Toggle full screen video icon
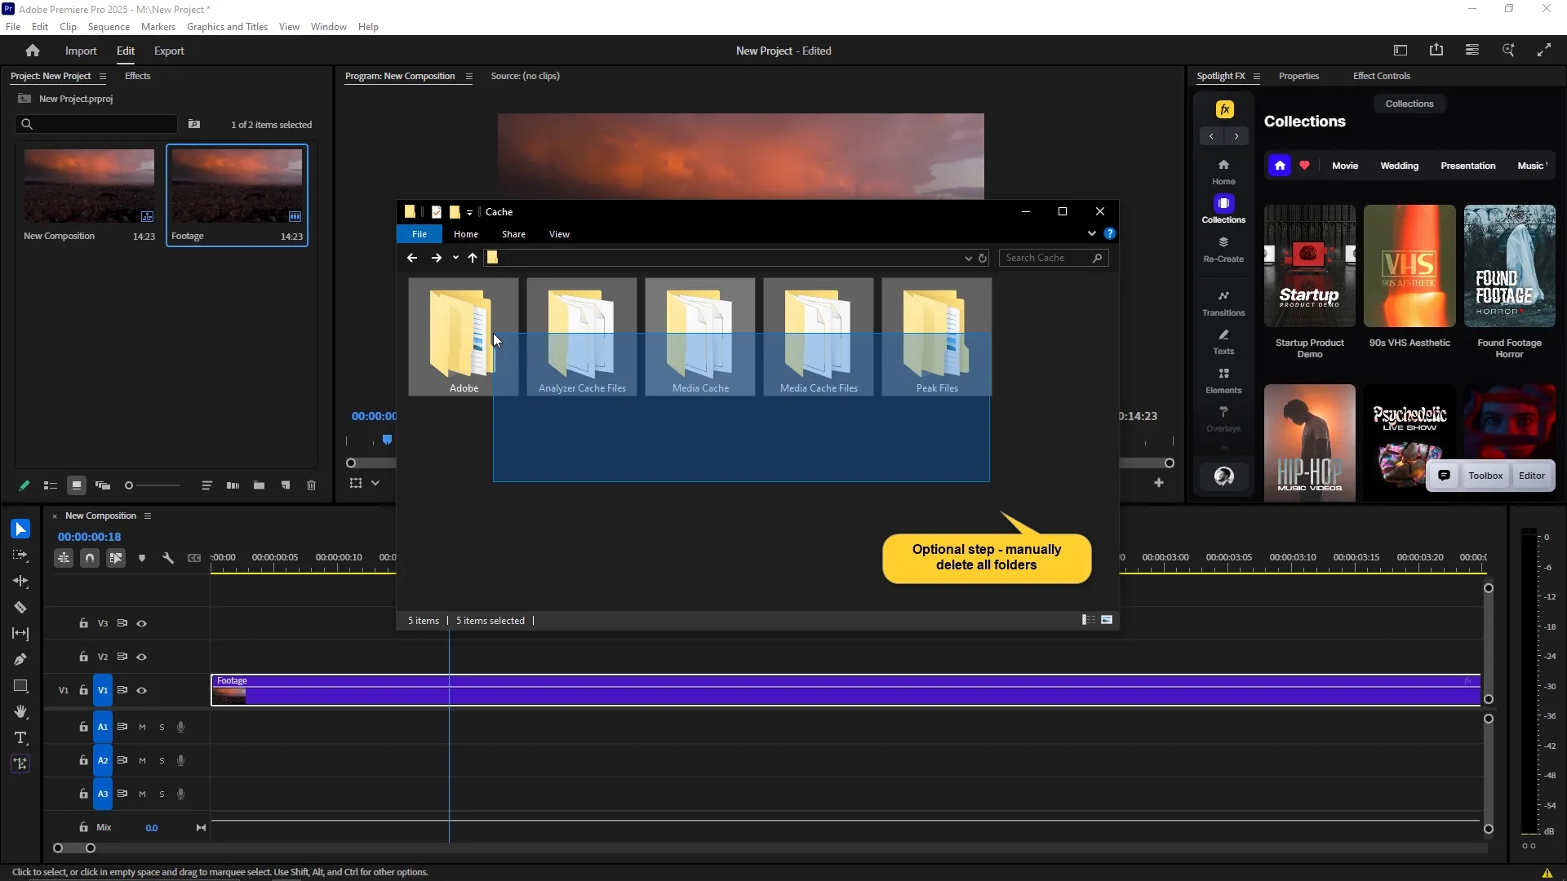Image resolution: width=1567 pixels, height=881 pixels. coord(1544,51)
